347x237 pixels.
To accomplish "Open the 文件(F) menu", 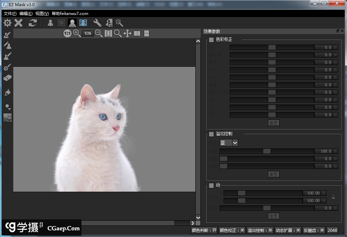I will coord(10,14).
